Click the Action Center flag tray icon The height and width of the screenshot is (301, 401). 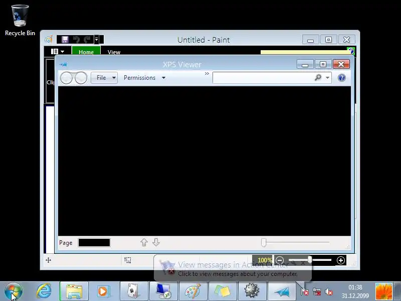(304, 291)
